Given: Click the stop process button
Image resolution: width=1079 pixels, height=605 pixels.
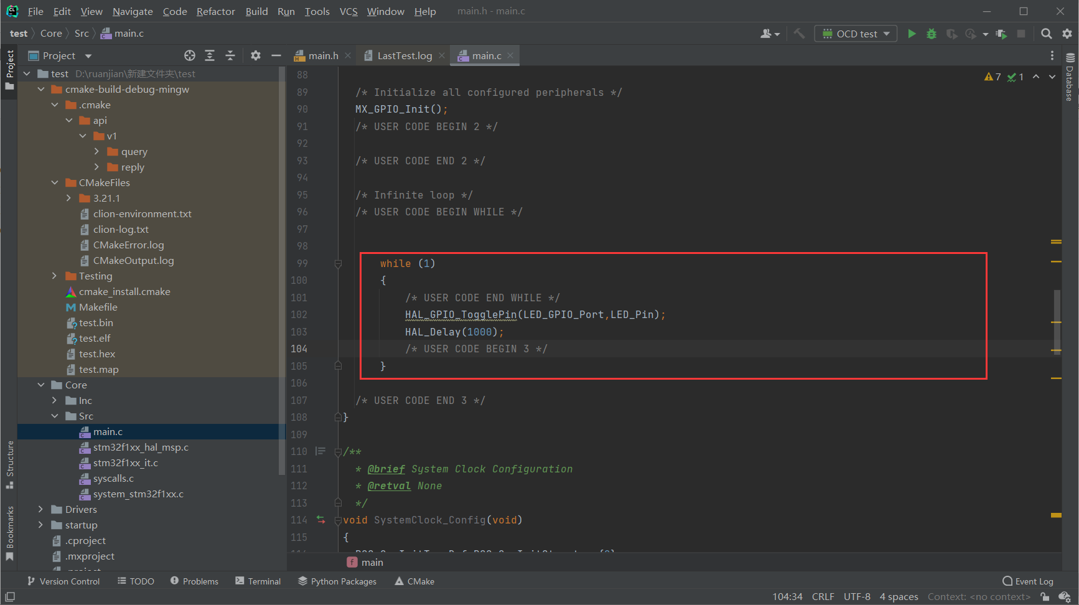Looking at the screenshot, I should click(1021, 34).
